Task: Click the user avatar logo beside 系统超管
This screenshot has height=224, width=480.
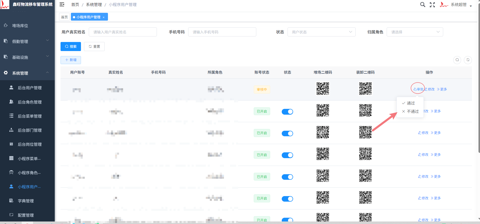Action: [444, 5]
